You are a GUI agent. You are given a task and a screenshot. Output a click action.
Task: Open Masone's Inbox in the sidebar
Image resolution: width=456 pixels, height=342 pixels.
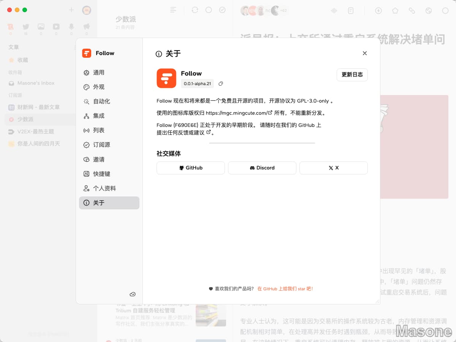[40, 83]
